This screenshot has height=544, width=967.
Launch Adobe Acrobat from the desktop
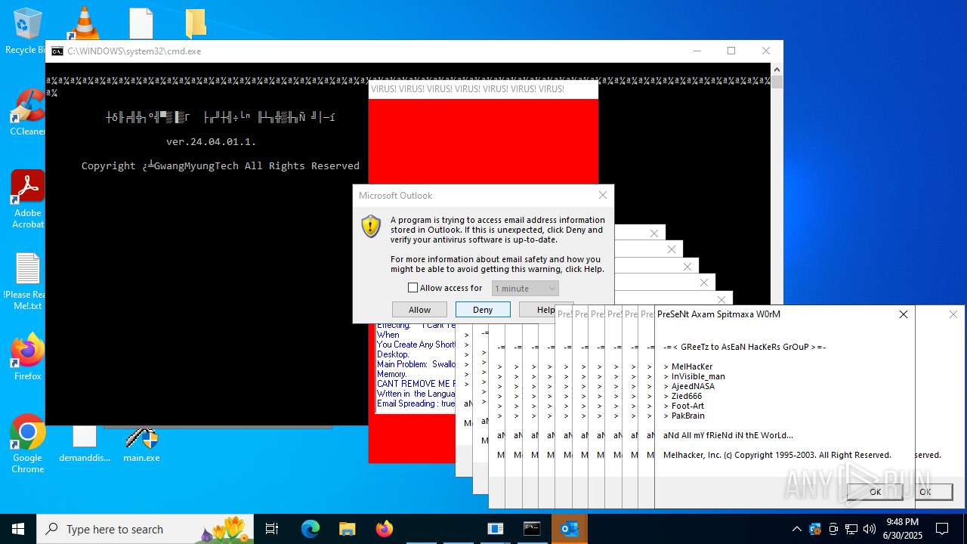tap(27, 199)
